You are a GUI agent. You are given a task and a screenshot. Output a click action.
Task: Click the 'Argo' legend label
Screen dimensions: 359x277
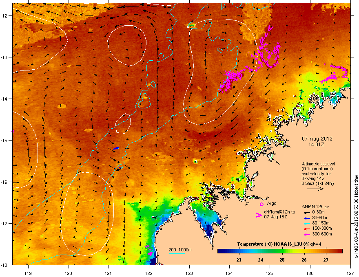point(272,203)
